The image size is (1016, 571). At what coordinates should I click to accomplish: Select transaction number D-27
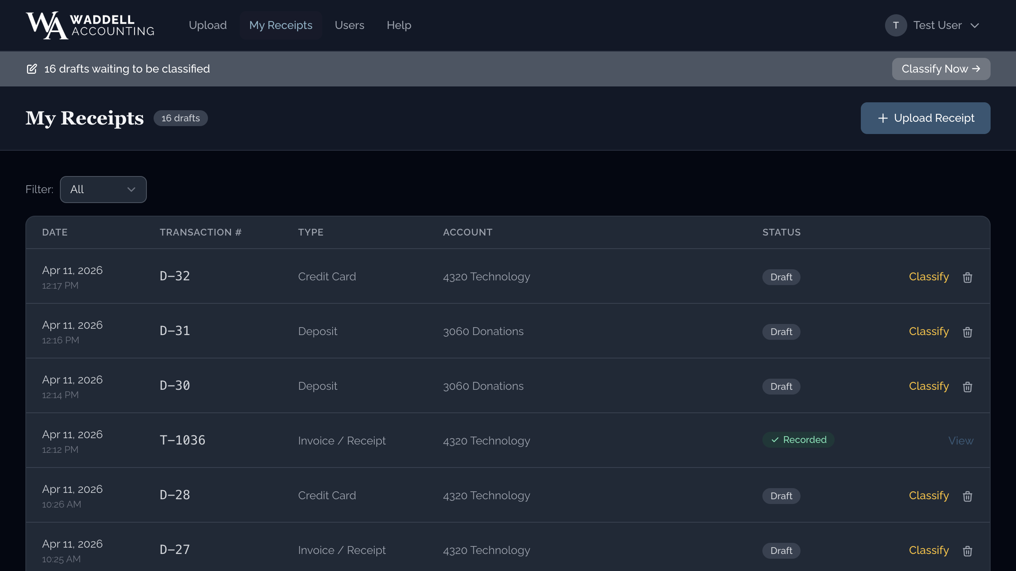tap(175, 550)
